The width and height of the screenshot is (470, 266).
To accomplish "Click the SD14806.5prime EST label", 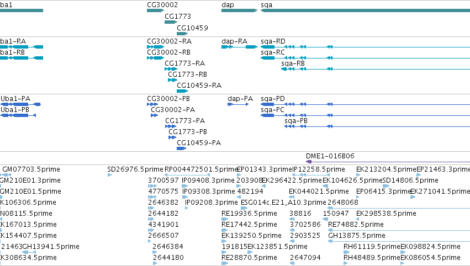I will (410, 180).
